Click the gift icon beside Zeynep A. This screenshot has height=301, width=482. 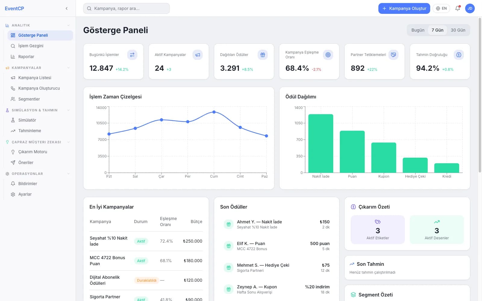point(229,289)
